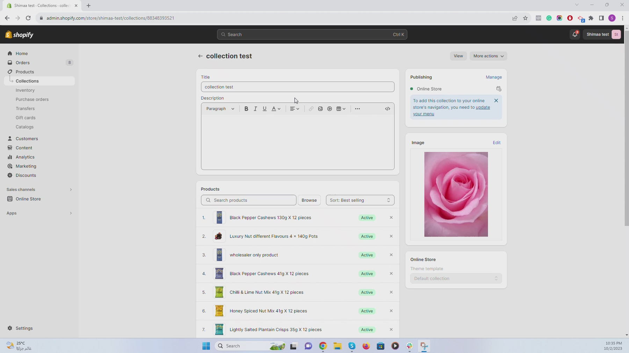Open the notifications bell

tap(574, 35)
